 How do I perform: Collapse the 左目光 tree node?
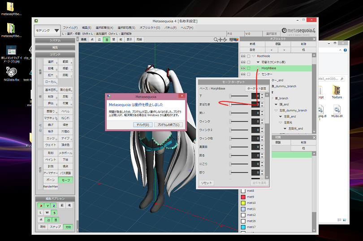[281, 123]
